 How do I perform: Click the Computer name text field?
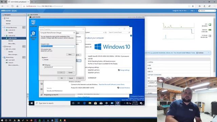(x=58, y=46)
